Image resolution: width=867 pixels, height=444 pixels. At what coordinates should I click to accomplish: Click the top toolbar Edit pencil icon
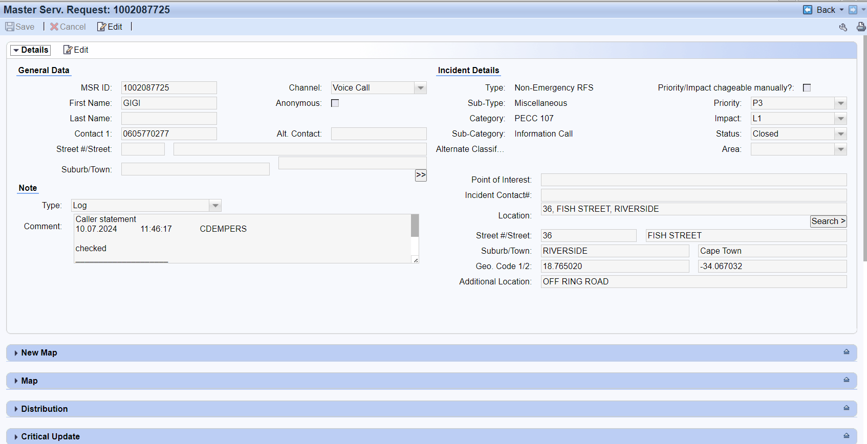[x=101, y=27]
